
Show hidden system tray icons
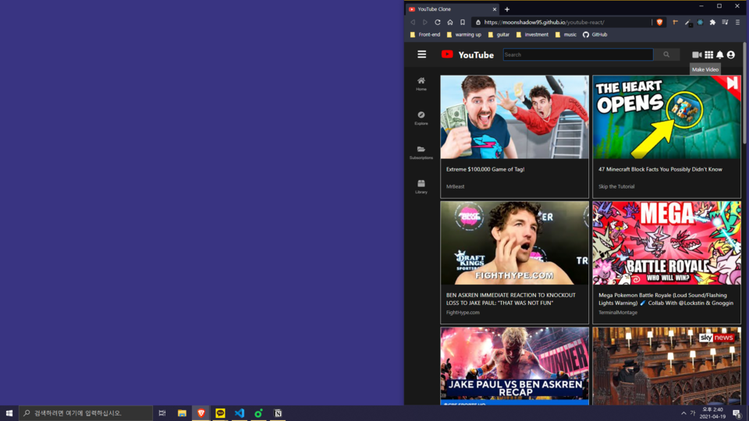(683, 413)
